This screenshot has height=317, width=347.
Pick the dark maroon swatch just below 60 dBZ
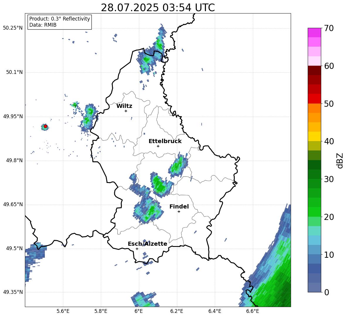point(314,70)
